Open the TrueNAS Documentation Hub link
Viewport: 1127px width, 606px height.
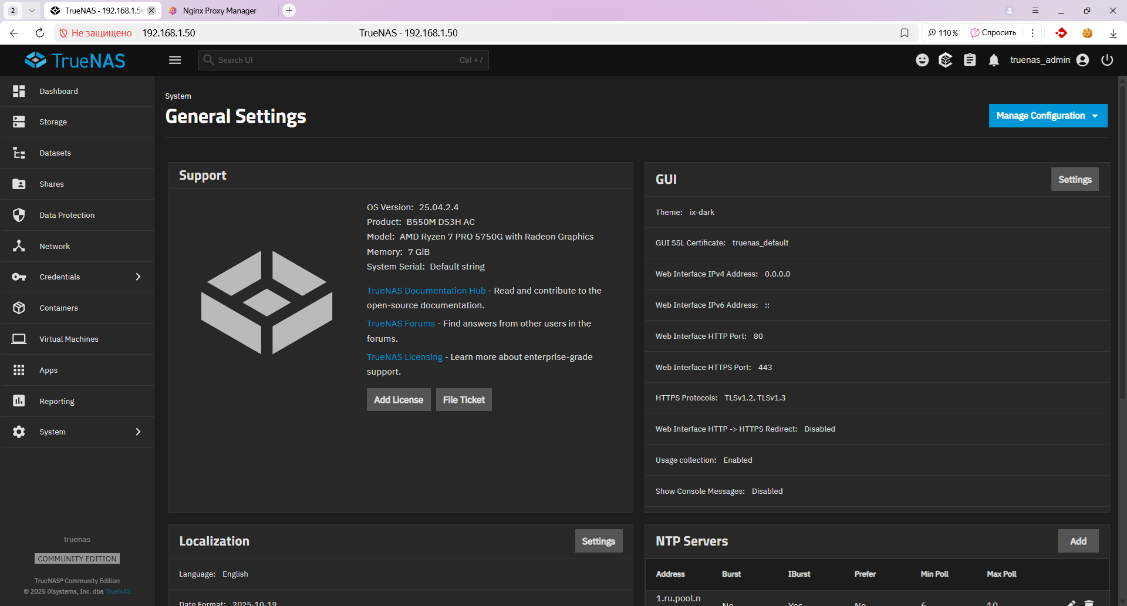[x=426, y=291]
